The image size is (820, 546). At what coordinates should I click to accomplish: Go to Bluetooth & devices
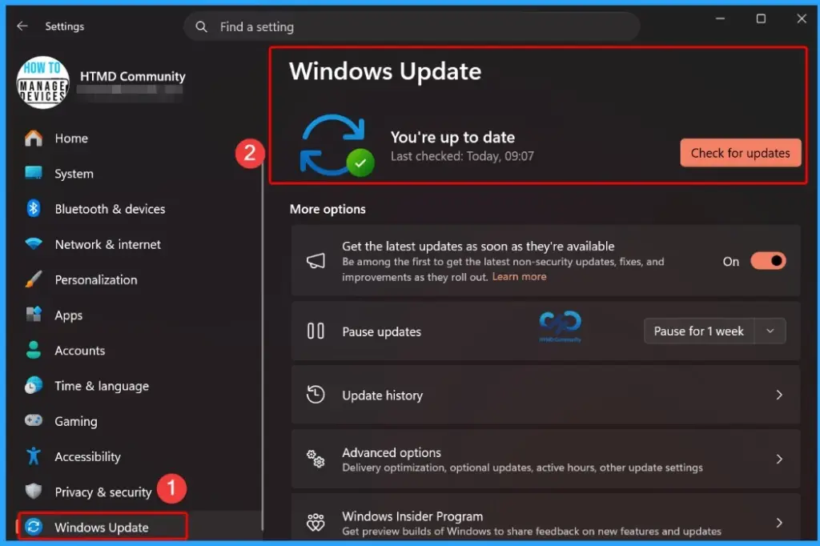pyautogui.click(x=110, y=209)
